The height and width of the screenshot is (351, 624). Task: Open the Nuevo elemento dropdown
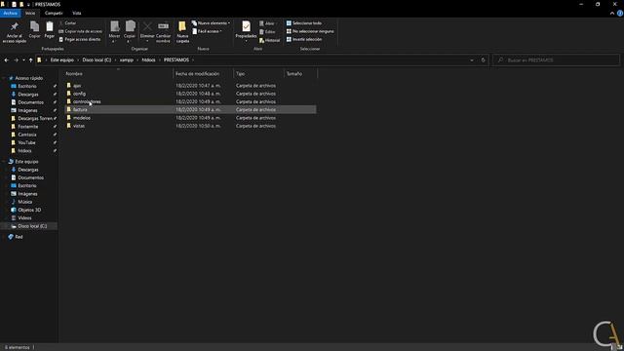[x=211, y=23]
